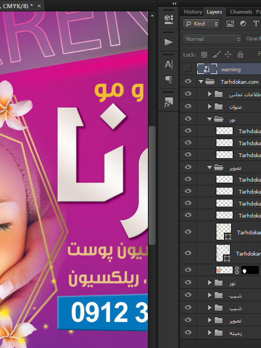Collapse panels double-arrow icon

tap(174, 4)
